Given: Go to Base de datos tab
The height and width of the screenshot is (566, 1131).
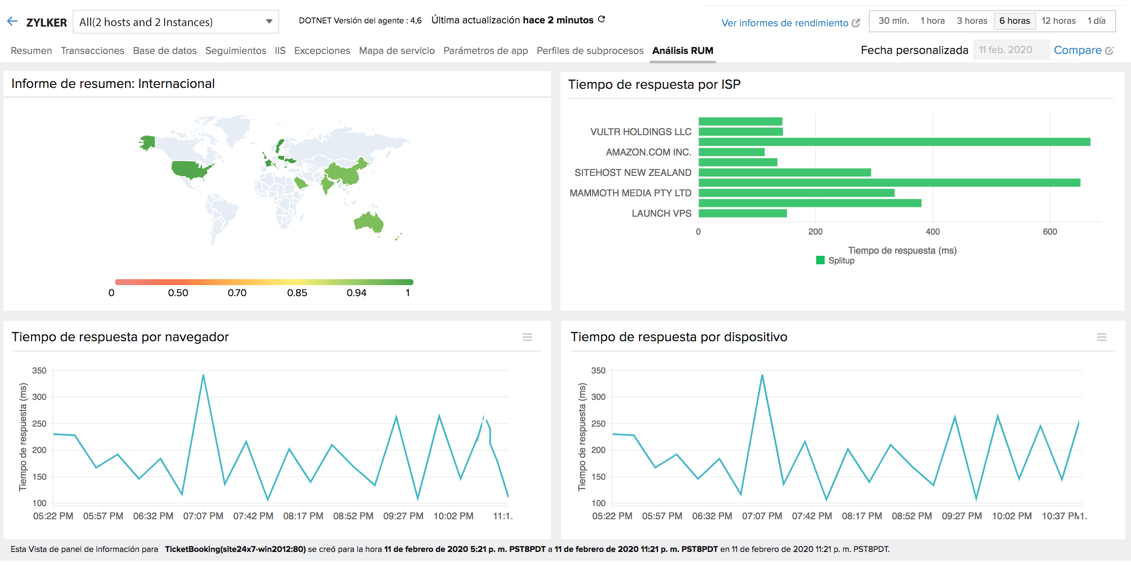Looking at the screenshot, I should [x=165, y=51].
